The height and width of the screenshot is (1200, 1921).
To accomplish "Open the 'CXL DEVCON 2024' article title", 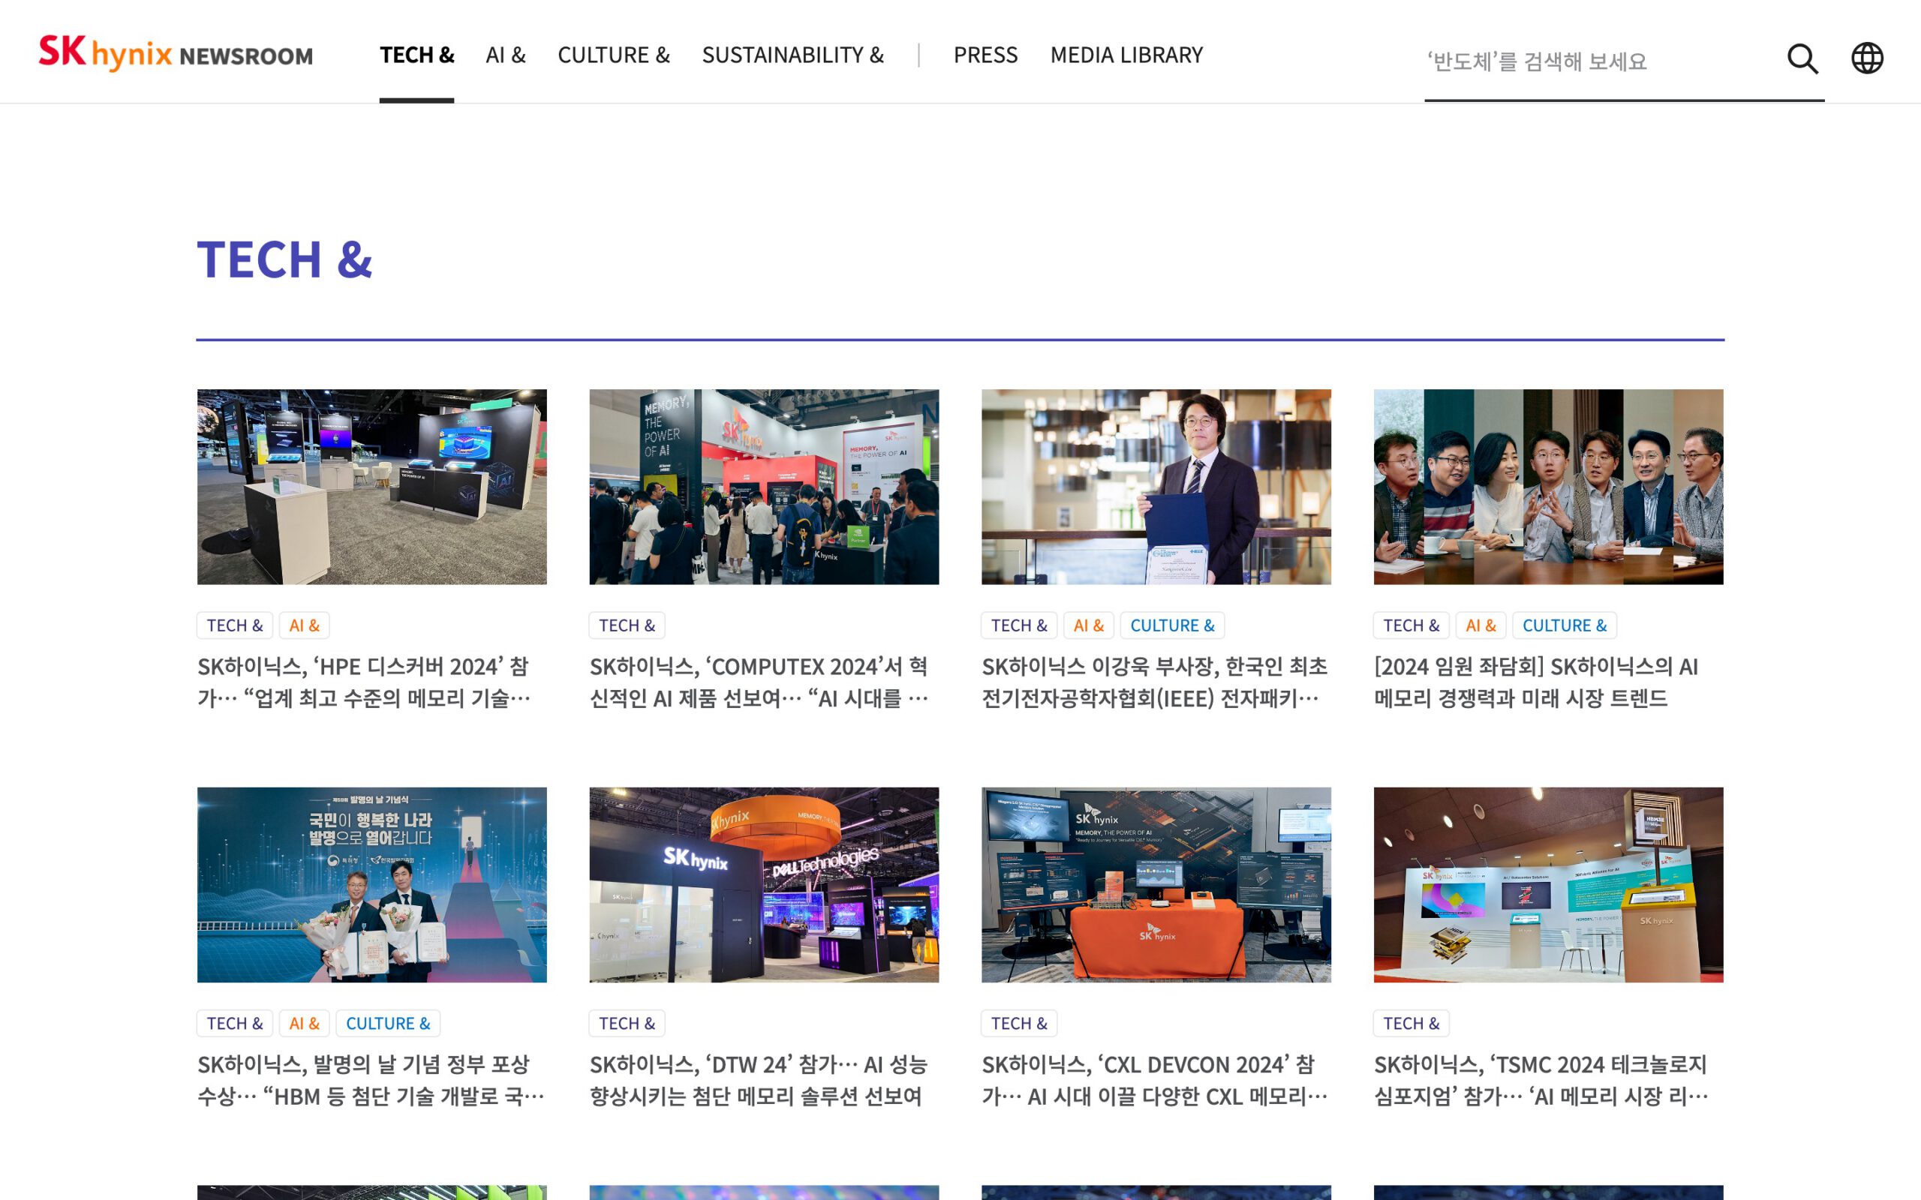I will pos(1153,1080).
